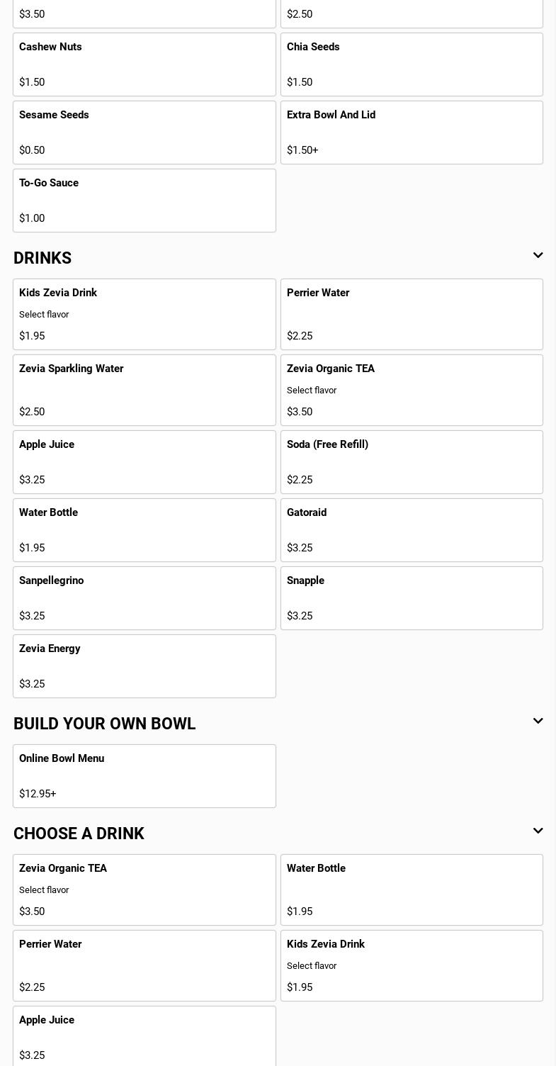The width and height of the screenshot is (556, 1066).
Task: Collapse the DRINKS section chevron
Action: coord(538,256)
